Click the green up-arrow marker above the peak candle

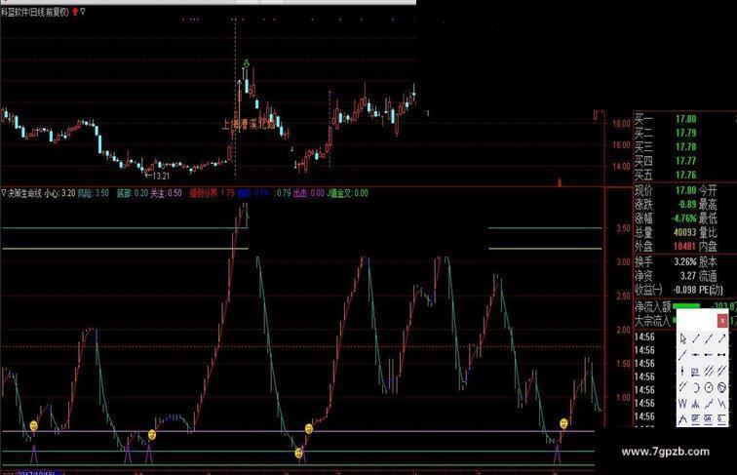pyautogui.click(x=246, y=63)
